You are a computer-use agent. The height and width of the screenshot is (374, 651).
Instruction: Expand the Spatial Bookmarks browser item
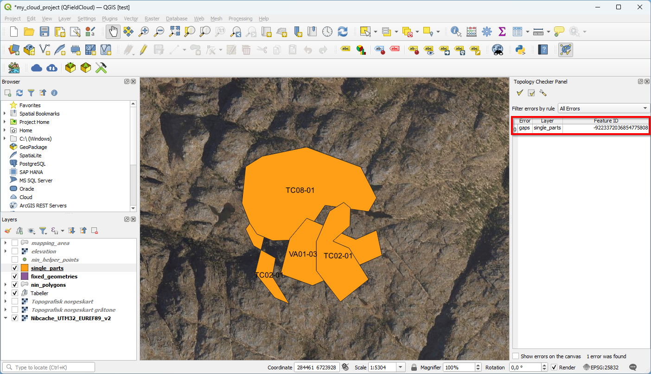point(5,114)
